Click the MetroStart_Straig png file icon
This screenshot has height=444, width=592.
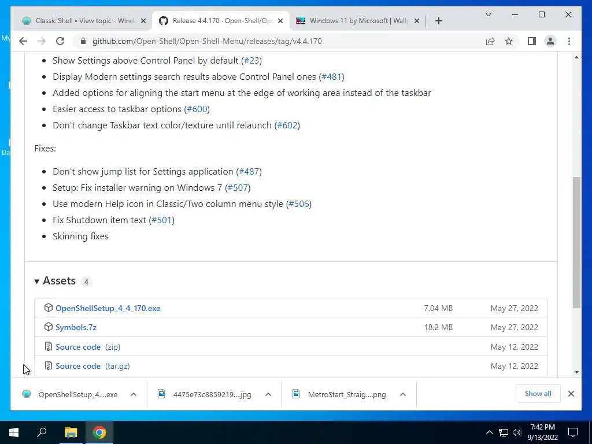coord(296,394)
